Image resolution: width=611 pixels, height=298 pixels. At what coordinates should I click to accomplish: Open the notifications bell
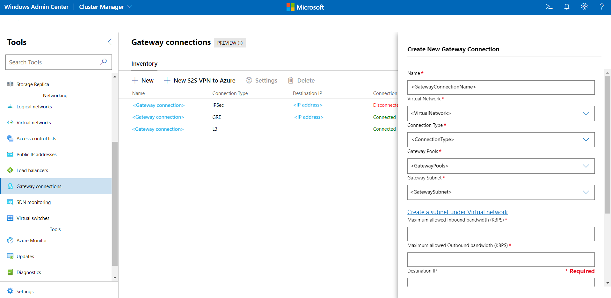pyautogui.click(x=567, y=7)
